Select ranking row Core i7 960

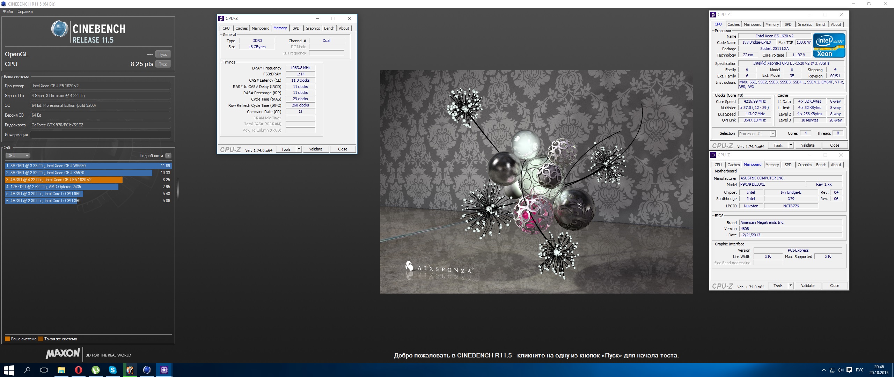tap(88, 194)
